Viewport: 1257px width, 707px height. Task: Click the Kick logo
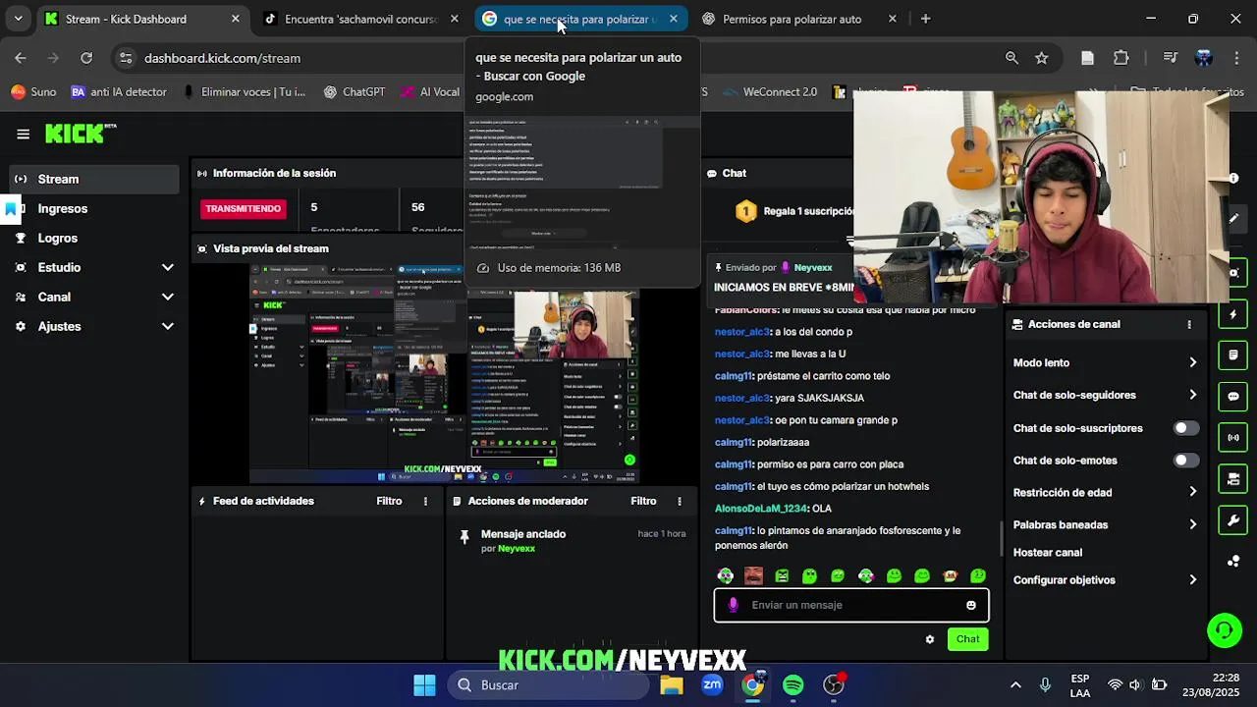[81, 134]
